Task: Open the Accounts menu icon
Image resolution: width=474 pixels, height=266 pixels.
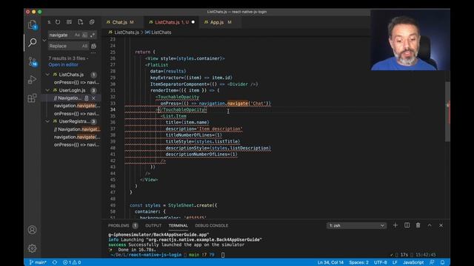Action: pos(33,230)
